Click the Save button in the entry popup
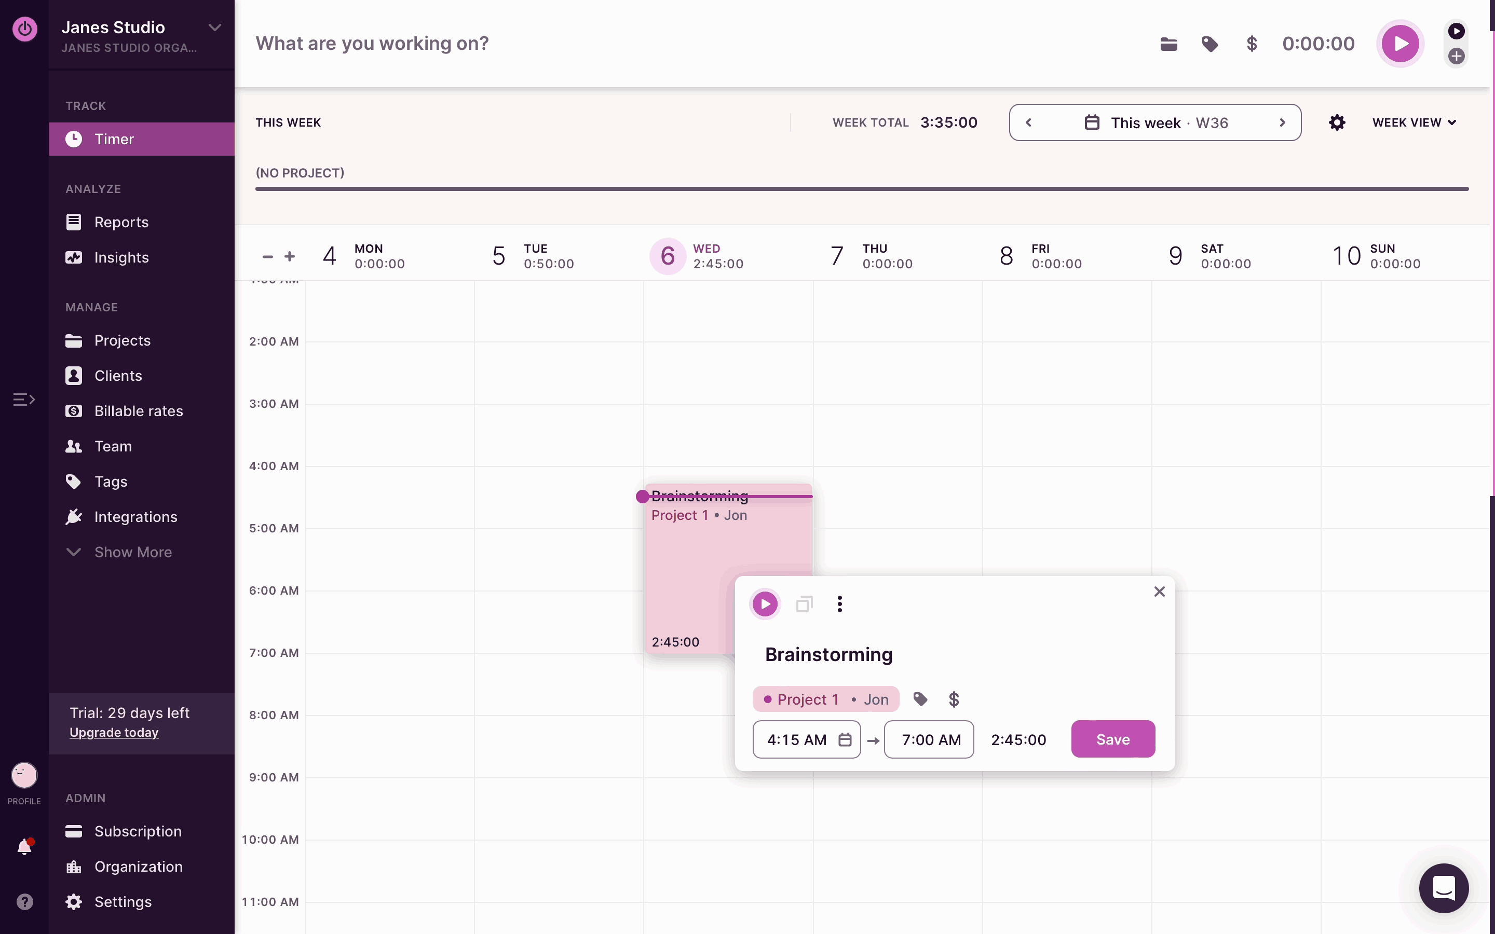The height and width of the screenshot is (934, 1495). 1112,739
